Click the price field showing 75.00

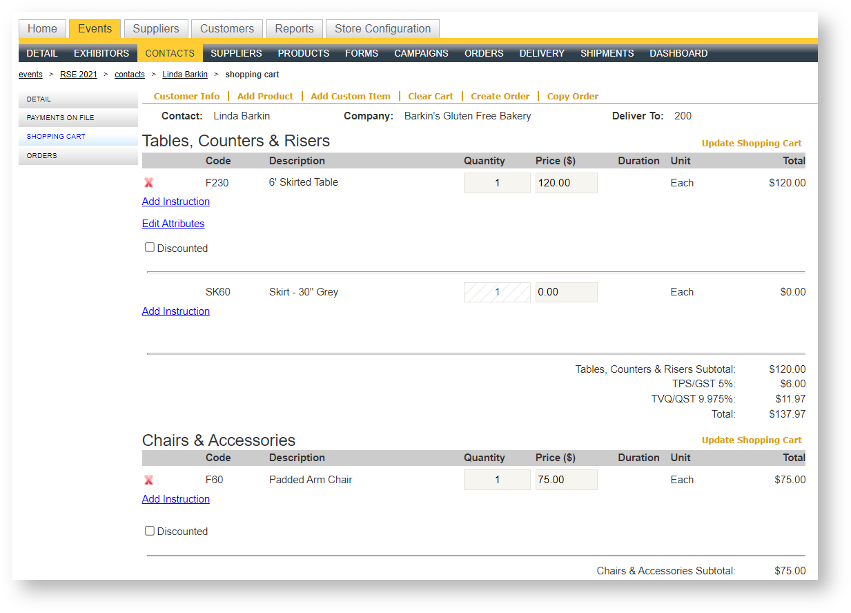tap(566, 480)
